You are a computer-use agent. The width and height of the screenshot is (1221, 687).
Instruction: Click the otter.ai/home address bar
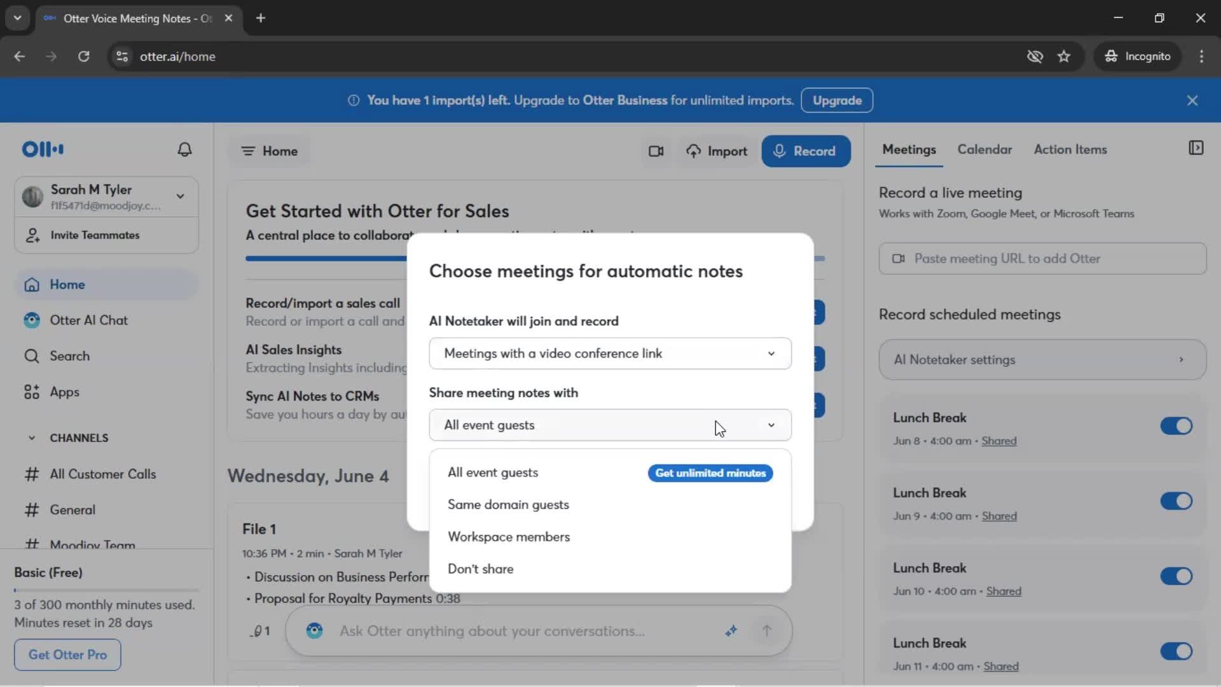coord(566,57)
